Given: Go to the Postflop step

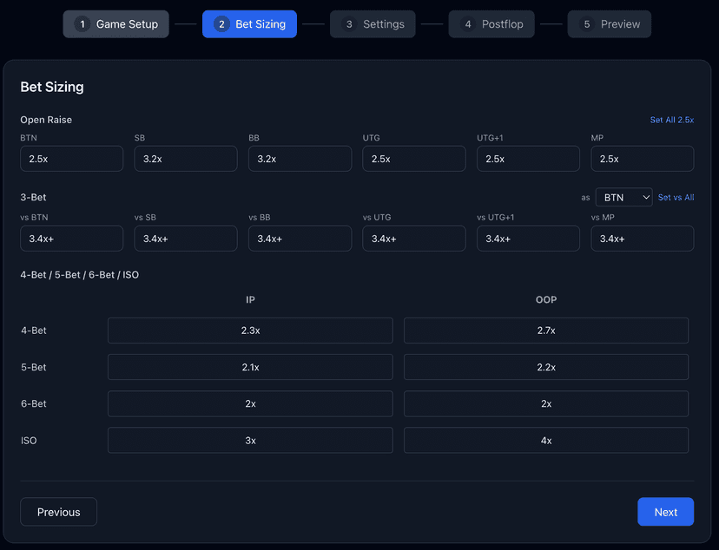Looking at the screenshot, I should [x=491, y=23].
